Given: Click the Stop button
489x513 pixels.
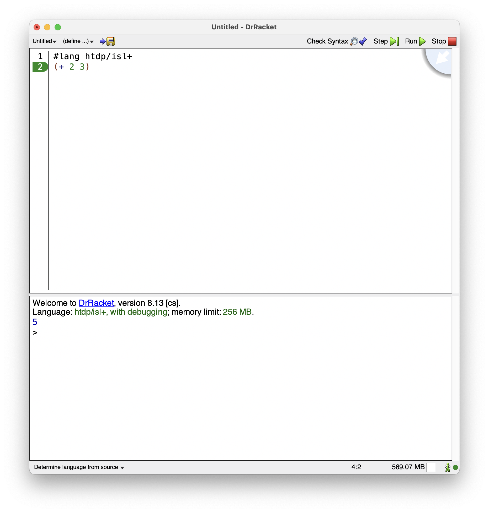Looking at the screenshot, I should tap(444, 41).
